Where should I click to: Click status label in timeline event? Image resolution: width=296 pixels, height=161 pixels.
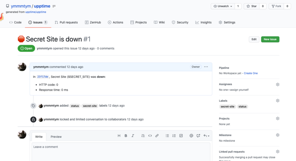tap(75, 106)
